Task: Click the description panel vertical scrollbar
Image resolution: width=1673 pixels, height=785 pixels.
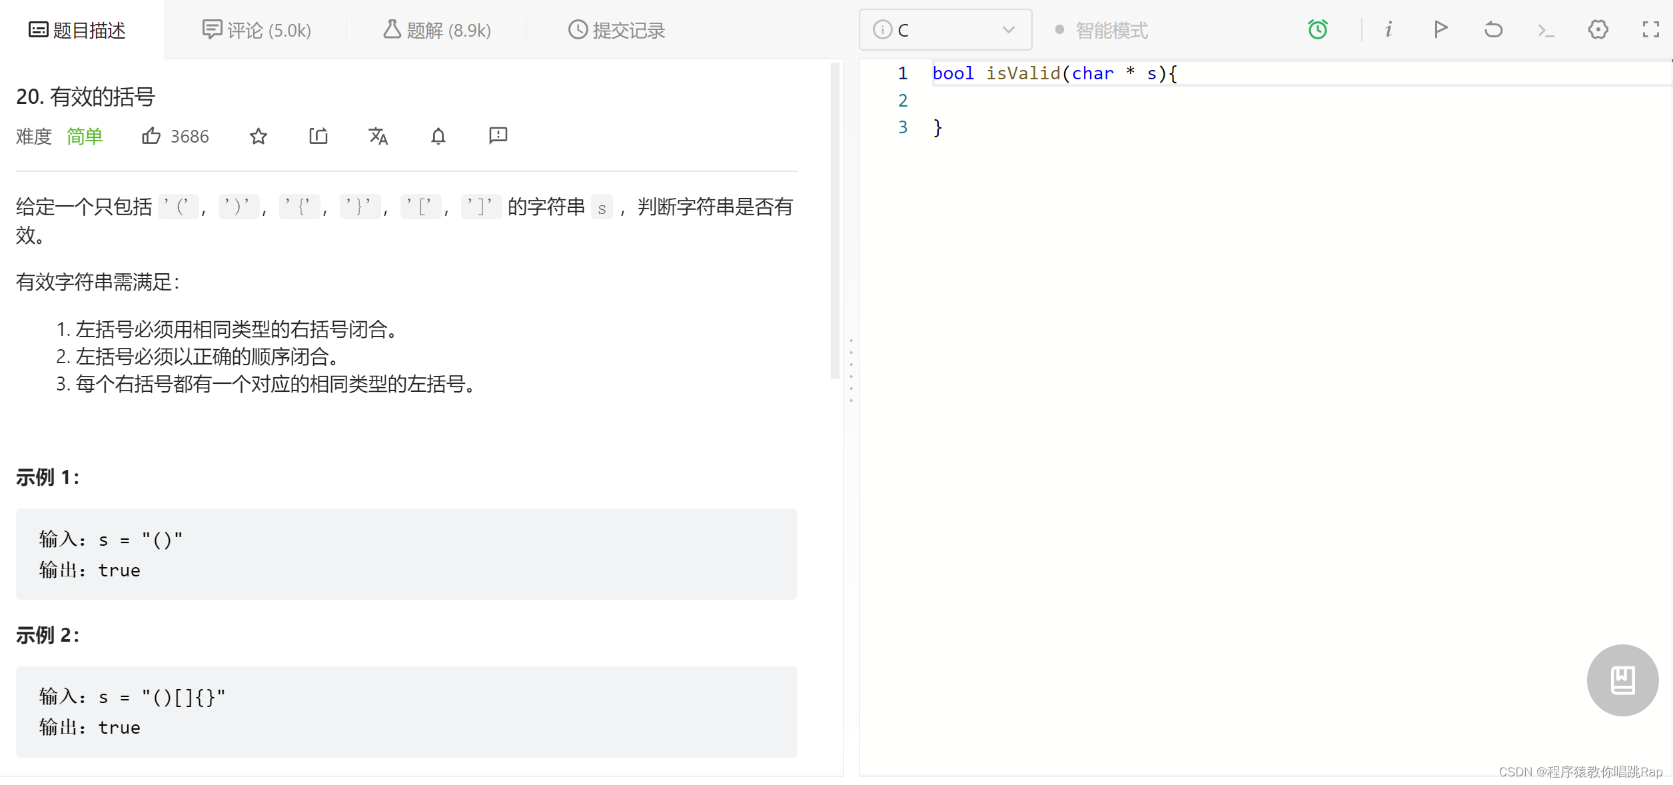Action: click(x=835, y=220)
